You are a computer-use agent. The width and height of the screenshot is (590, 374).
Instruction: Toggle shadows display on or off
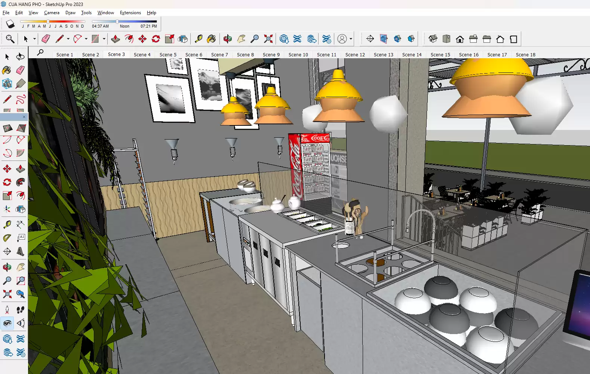(10, 24)
